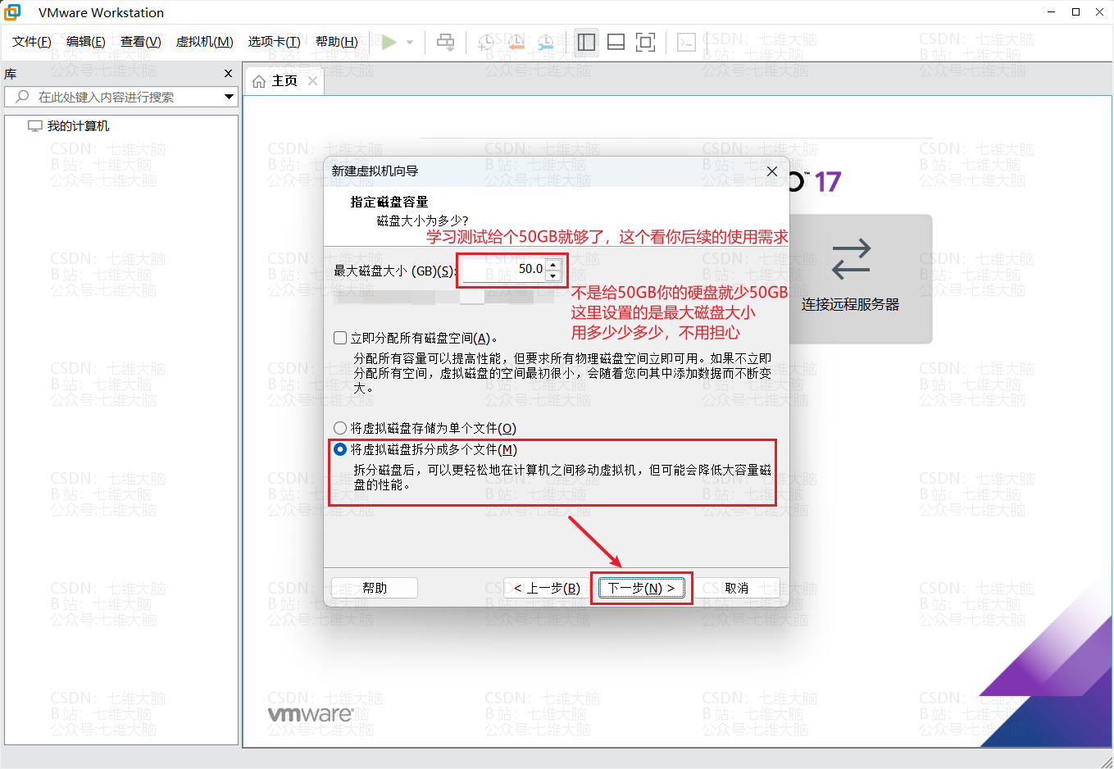Viewport: 1114px width, 769px height.
Task: Open the 文件(F) menu
Action: point(32,42)
